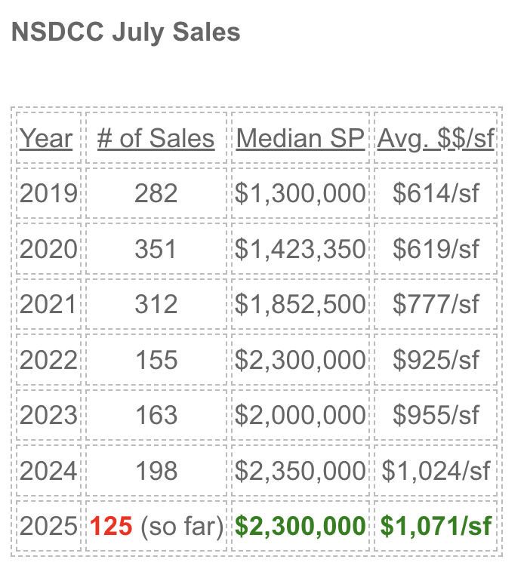The width and height of the screenshot is (527, 581).
Task: Click the 155 sales count for 2022
Action: click(156, 360)
